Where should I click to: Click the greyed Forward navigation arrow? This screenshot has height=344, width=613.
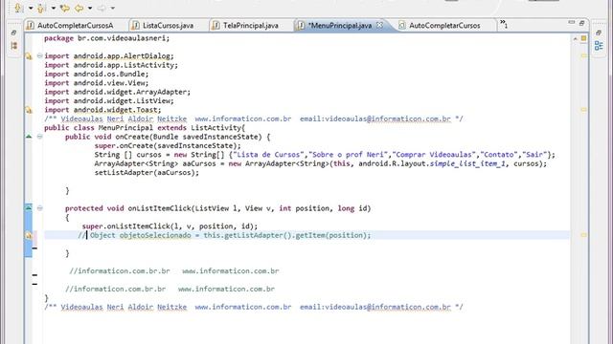click(x=102, y=8)
